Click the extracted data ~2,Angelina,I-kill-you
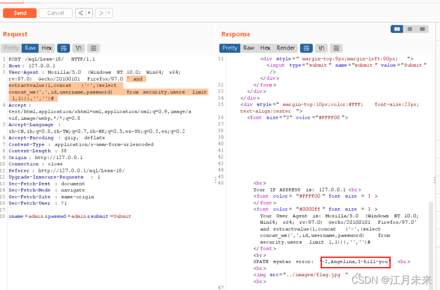Viewport: 440px width, 290px height. [x=355, y=262]
